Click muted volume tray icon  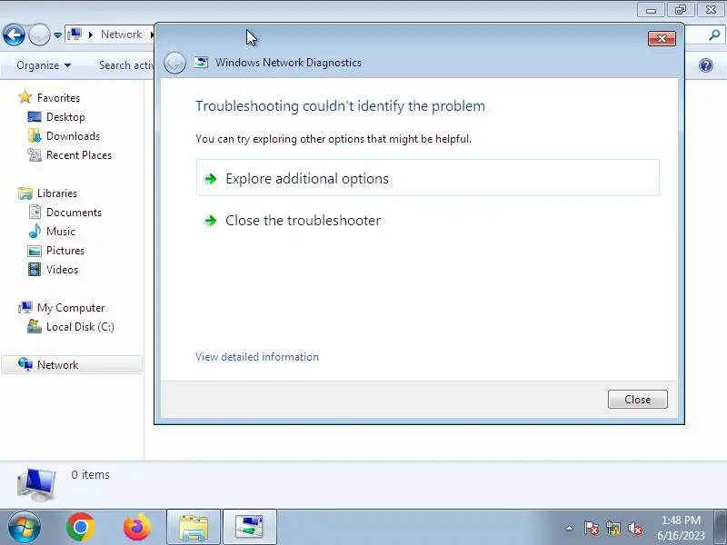(x=634, y=528)
